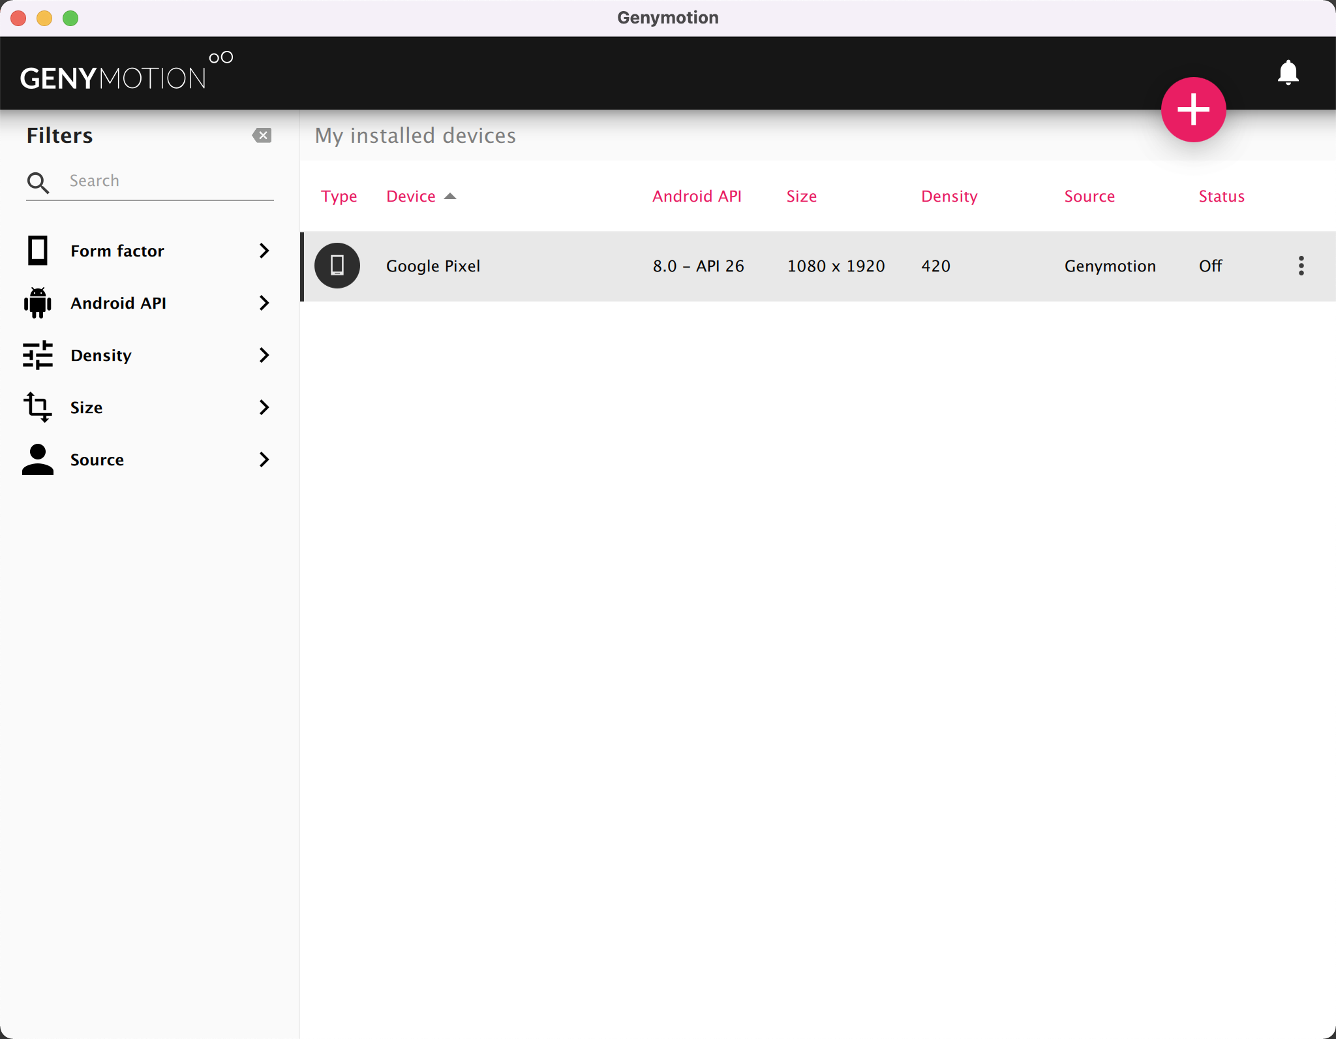This screenshot has width=1336, height=1039.
Task: Click the Google Pixel phone type icon
Action: [x=337, y=266]
